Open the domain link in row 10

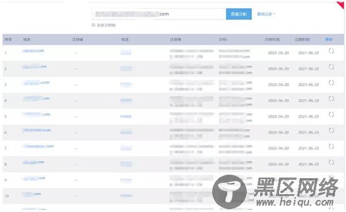32,194
